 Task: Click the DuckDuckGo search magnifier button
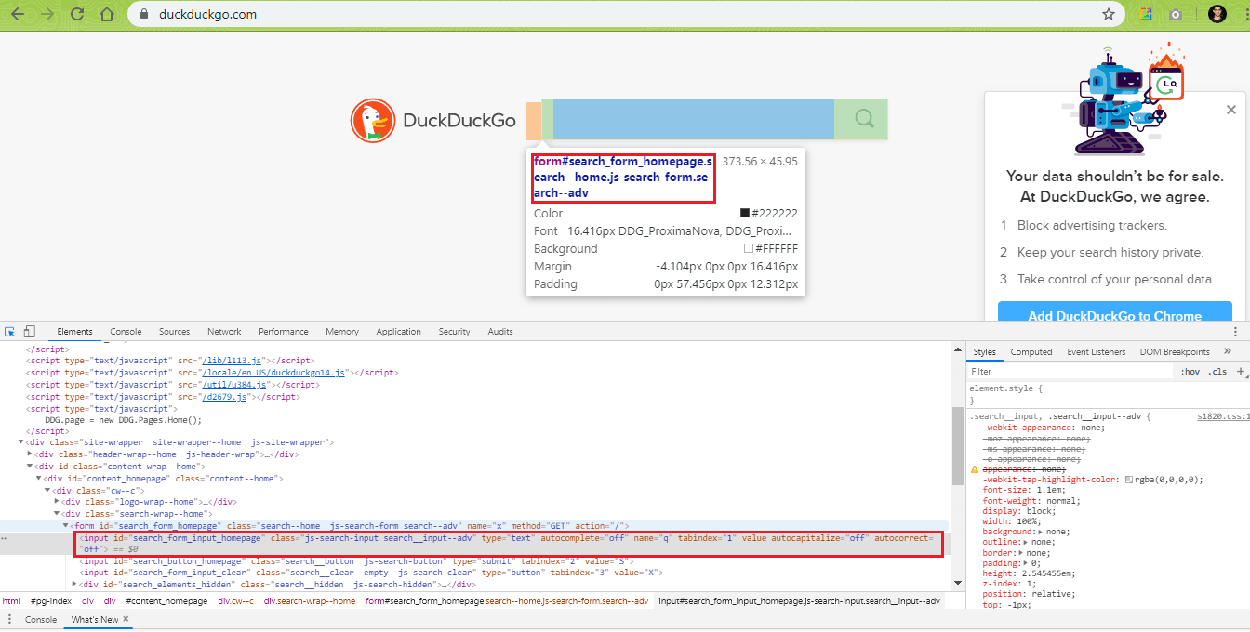pyautogui.click(x=864, y=119)
